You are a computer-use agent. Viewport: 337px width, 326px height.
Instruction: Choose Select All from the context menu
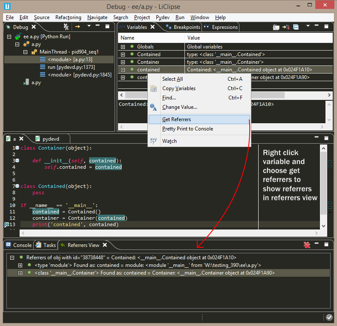pos(199,79)
